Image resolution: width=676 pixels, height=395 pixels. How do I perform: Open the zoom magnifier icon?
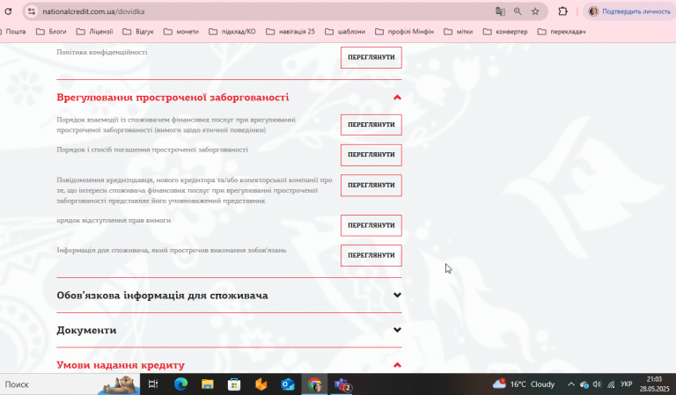pyautogui.click(x=518, y=11)
